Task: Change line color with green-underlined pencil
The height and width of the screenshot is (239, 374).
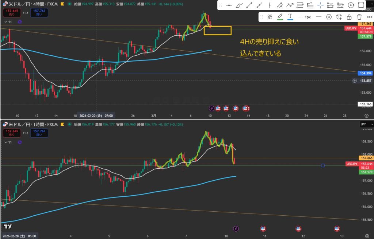Action: click(x=280, y=17)
